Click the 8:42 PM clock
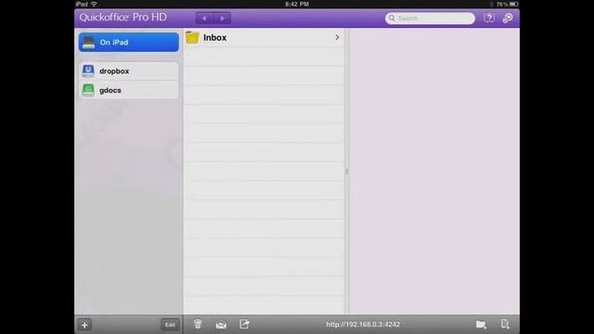This screenshot has height=334, width=594. click(x=297, y=4)
